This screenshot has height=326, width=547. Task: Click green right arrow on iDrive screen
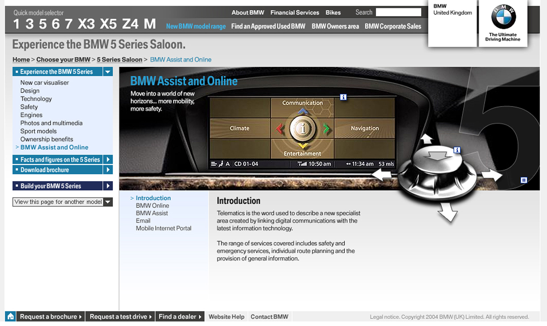point(326,129)
